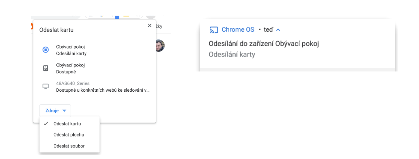Choose Odeslat plochu from the sources menu

click(x=69, y=135)
